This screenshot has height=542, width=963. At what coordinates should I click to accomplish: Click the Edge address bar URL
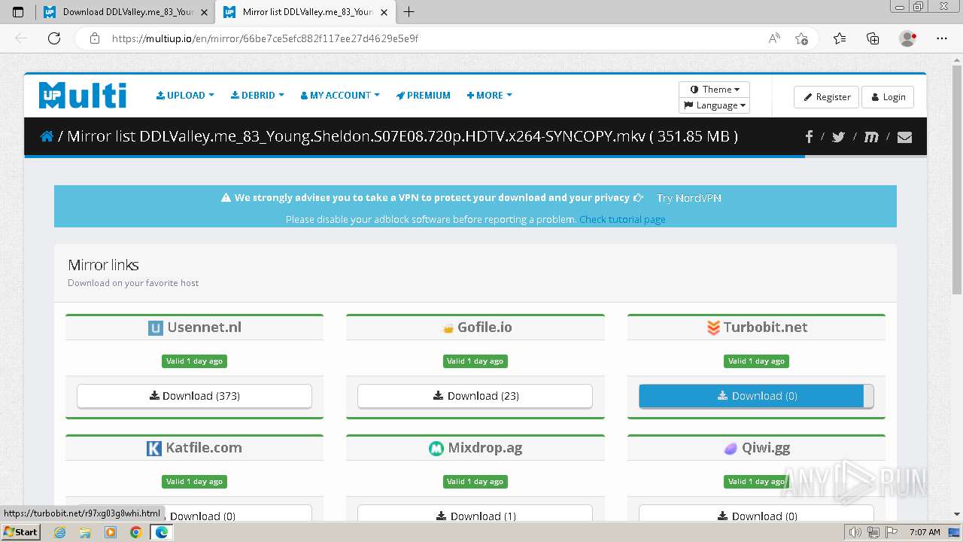(265, 38)
